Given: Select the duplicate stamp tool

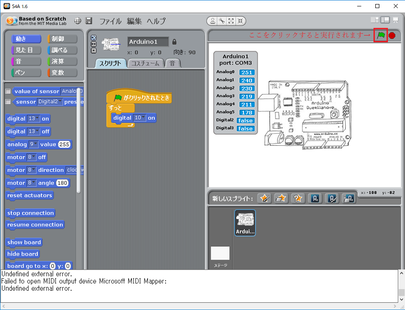Looking at the screenshot, I should 212,21.
